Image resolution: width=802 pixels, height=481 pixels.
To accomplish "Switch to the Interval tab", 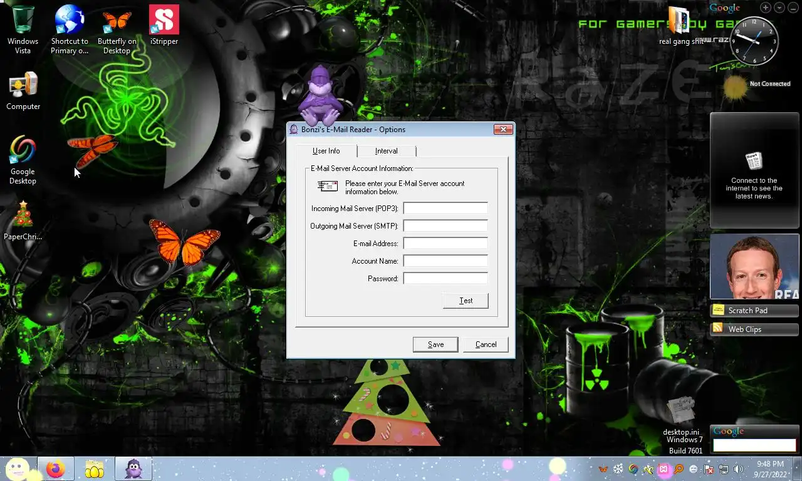I will tap(387, 151).
